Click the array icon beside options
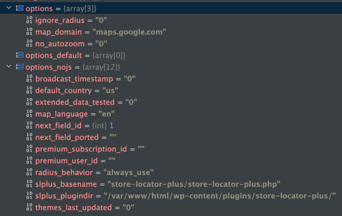 pos(19,8)
